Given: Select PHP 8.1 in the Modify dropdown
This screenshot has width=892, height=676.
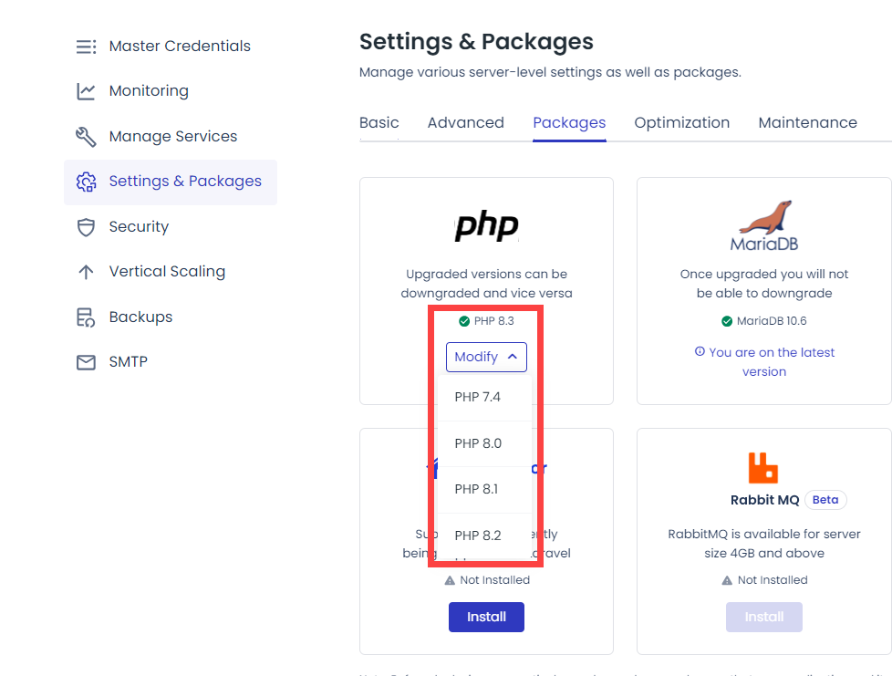Looking at the screenshot, I should click(478, 489).
